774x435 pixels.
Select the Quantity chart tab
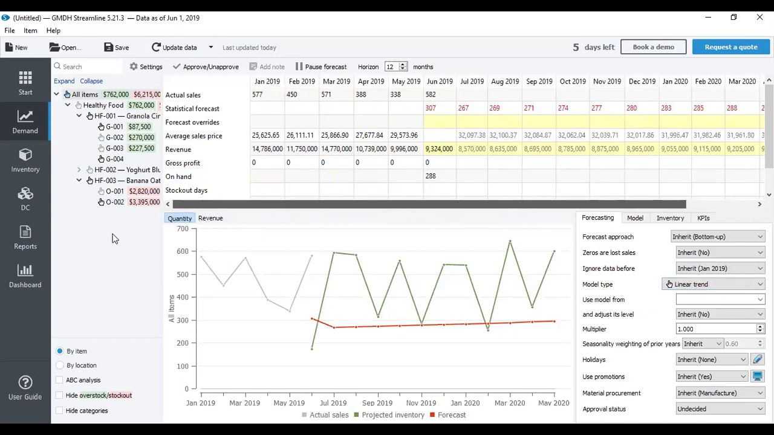coord(180,218)
